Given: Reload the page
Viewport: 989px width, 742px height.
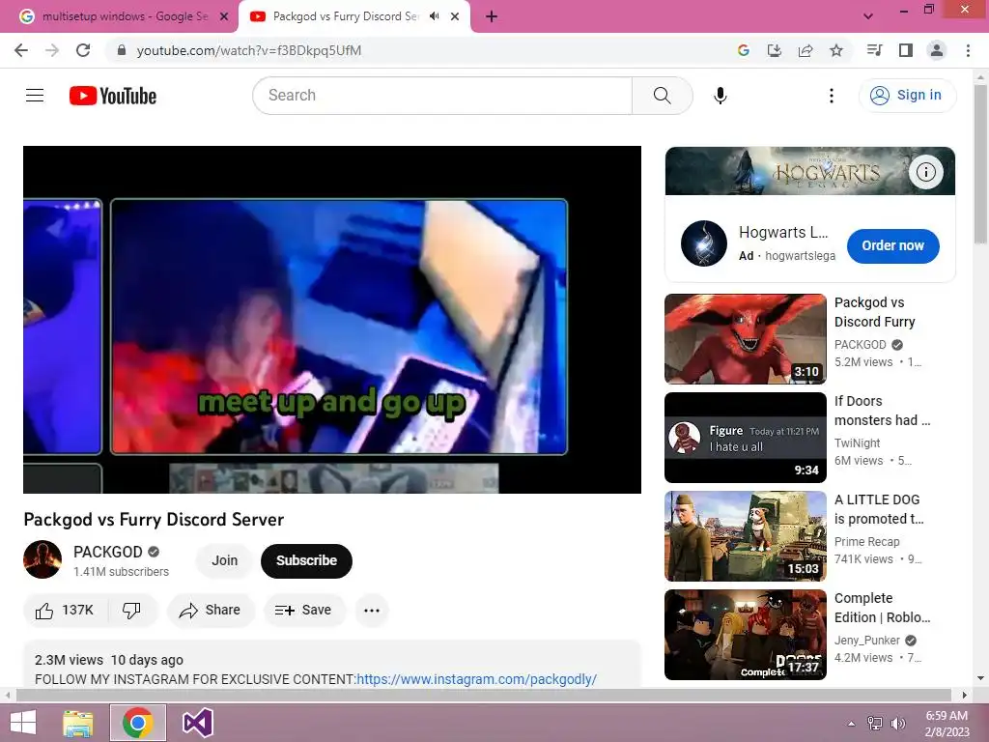Looking at the screenshot, I should [83, 50].
